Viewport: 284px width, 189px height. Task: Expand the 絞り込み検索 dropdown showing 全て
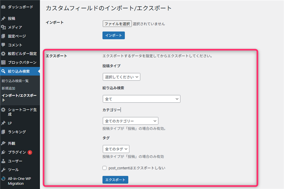pos(142,99)
